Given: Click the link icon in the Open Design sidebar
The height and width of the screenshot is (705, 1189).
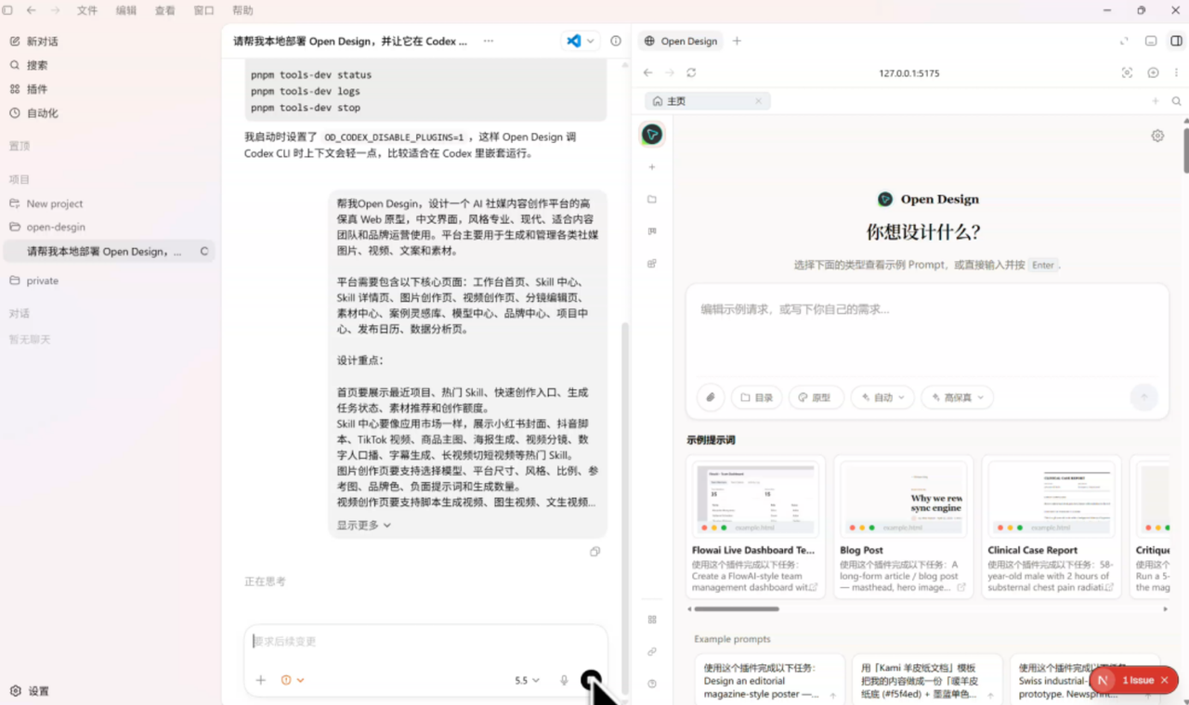Looking at the screenshot, I should (652, 652).
